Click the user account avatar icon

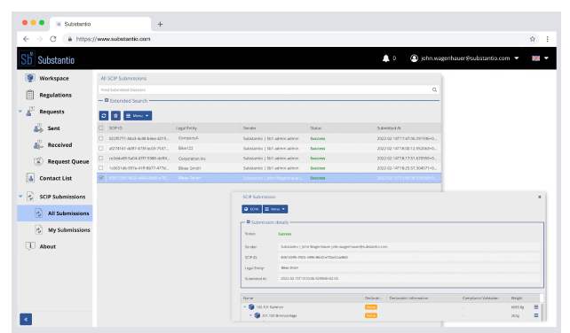pyautogui.click(x=414, y=58)
